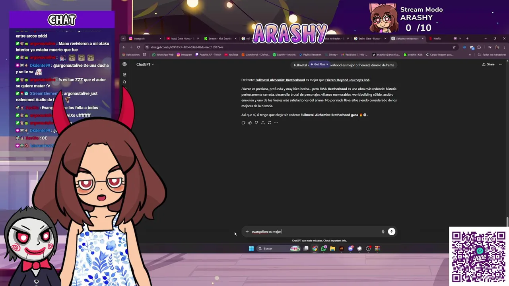Close the Saludos y modo tab
Image resolution: width=509 pixels, height=286 pixels.
click(422, 39)
